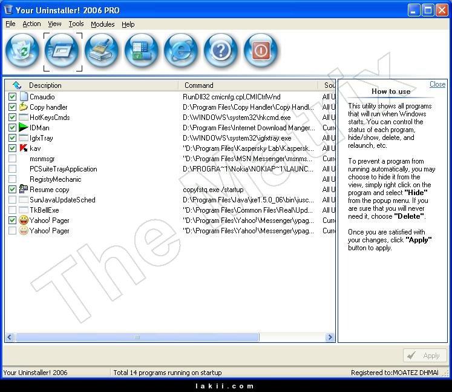
Task: Click the copyfstq.exe /startup command cell
Action: pos(213,190)
